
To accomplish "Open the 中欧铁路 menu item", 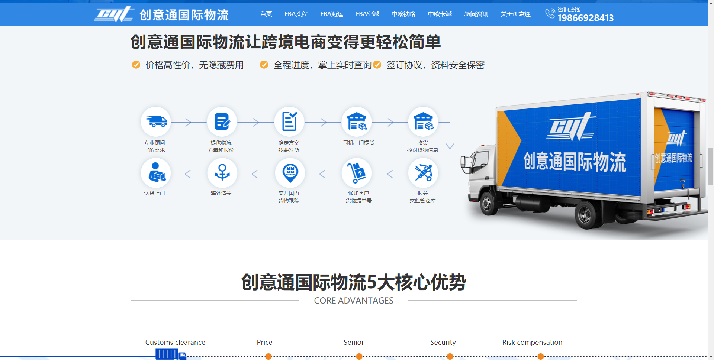I will (403, 14).
